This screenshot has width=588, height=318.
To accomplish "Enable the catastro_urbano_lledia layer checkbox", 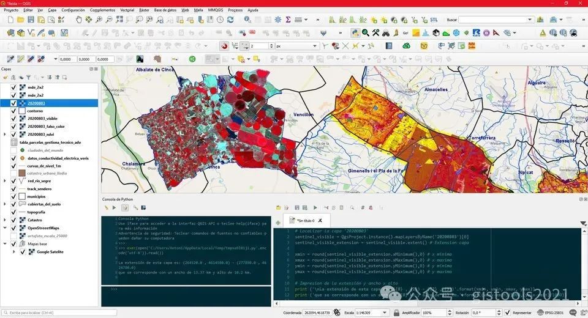I will [13, 174].
